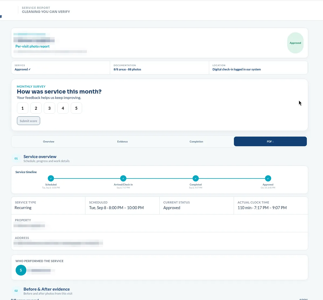Select rating score 2
Viewport: 323px width, 300px height.
(36, 108)
